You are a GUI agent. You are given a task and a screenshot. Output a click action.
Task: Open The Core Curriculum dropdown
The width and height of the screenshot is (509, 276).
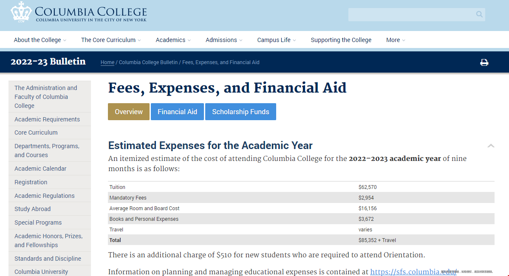coord(110,40)
